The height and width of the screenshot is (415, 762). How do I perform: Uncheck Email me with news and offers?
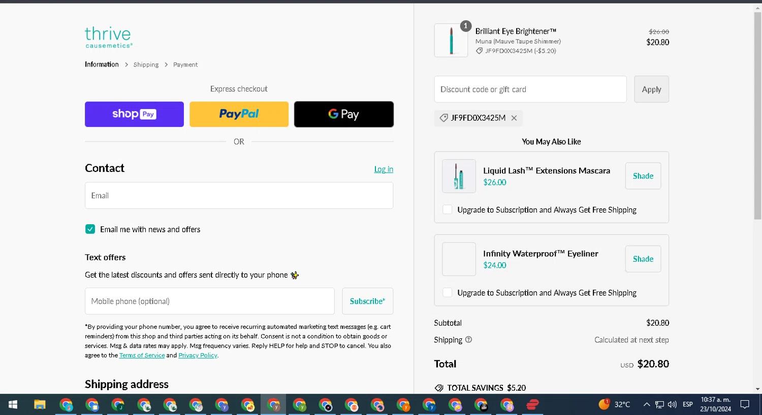pos(90,229)
